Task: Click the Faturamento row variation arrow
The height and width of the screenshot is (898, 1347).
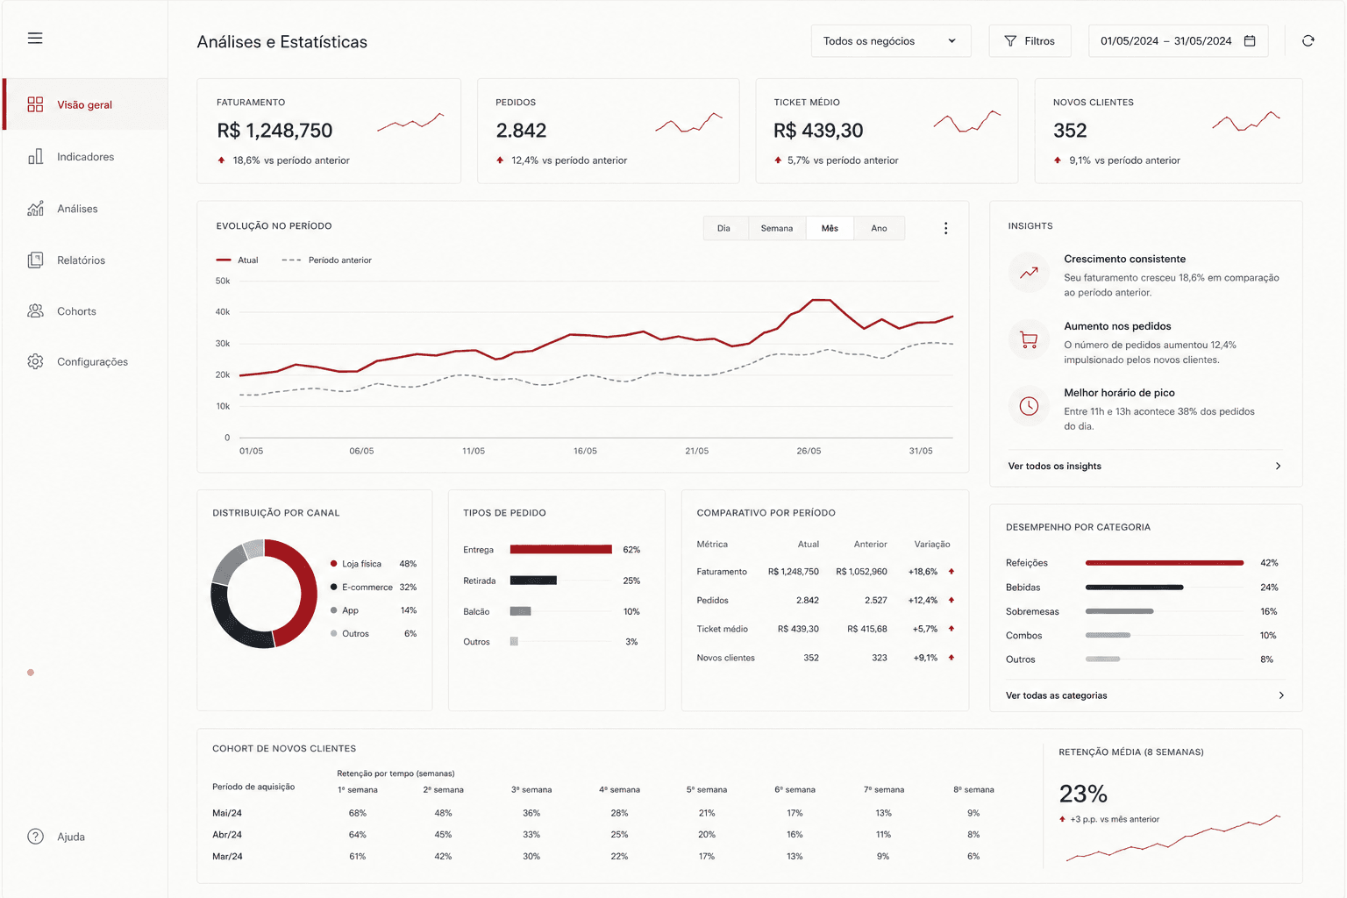Action: tap(951, 572)
